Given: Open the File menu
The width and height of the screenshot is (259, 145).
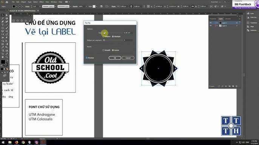Looking at the screenshot, I should click(13, 2).
